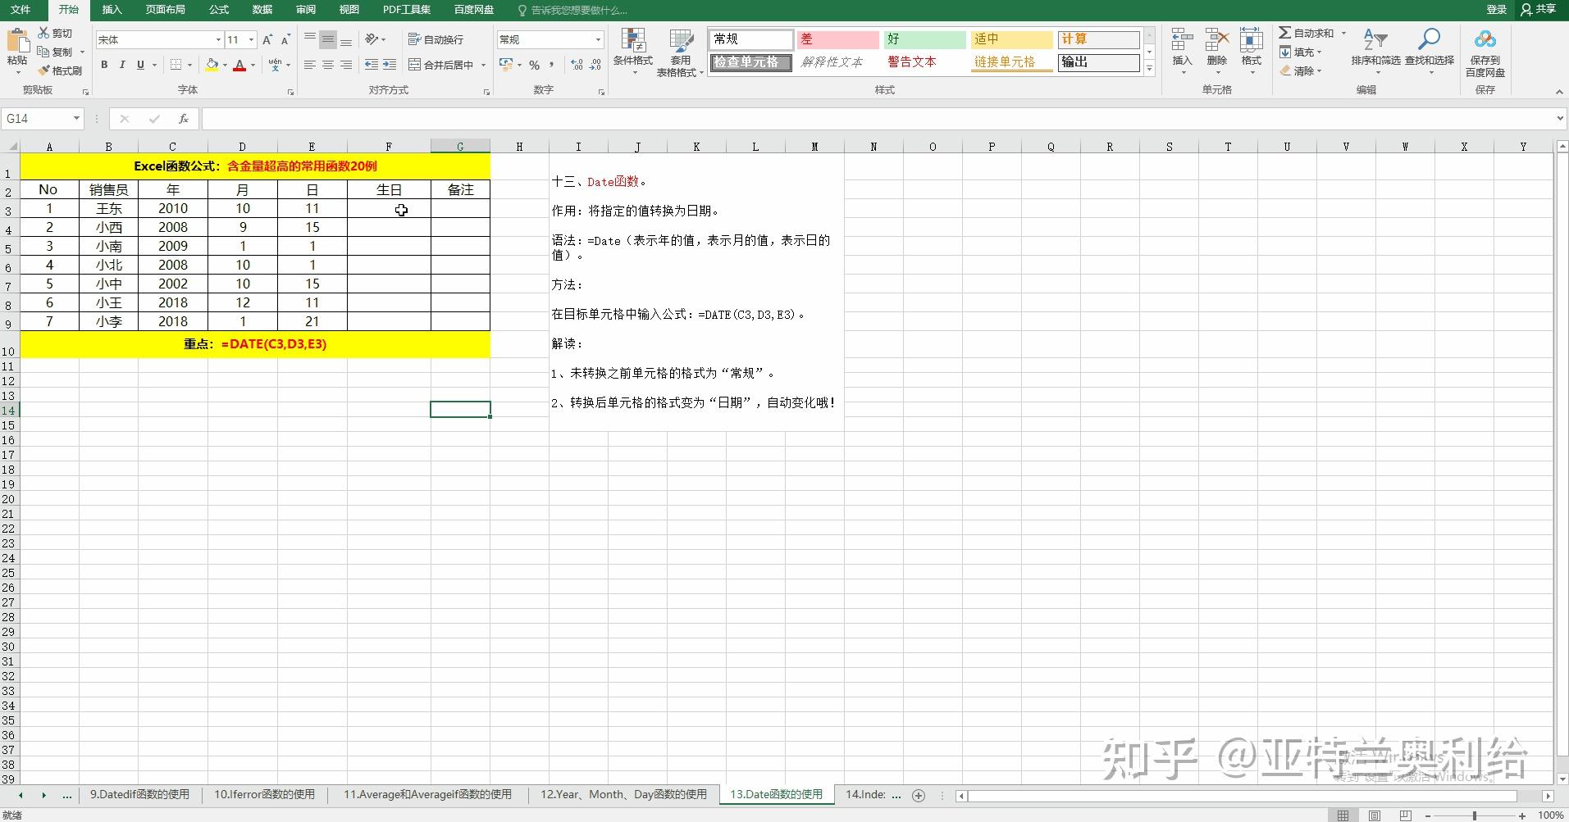The width and height of the screenshot is (1569, 822).
Task: Open Find and Select magnifier icon
Action: (1429, 39)
